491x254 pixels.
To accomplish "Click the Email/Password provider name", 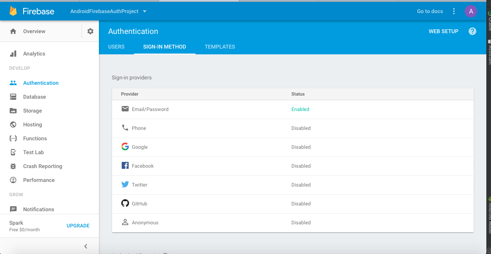I will [x=150, y=109].
